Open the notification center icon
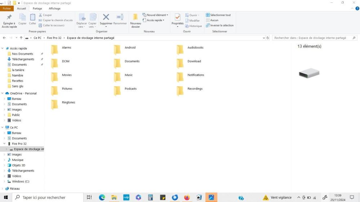 [x=352, y=197]
